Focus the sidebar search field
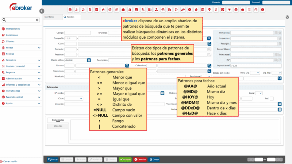 click(x=20, y=20)
